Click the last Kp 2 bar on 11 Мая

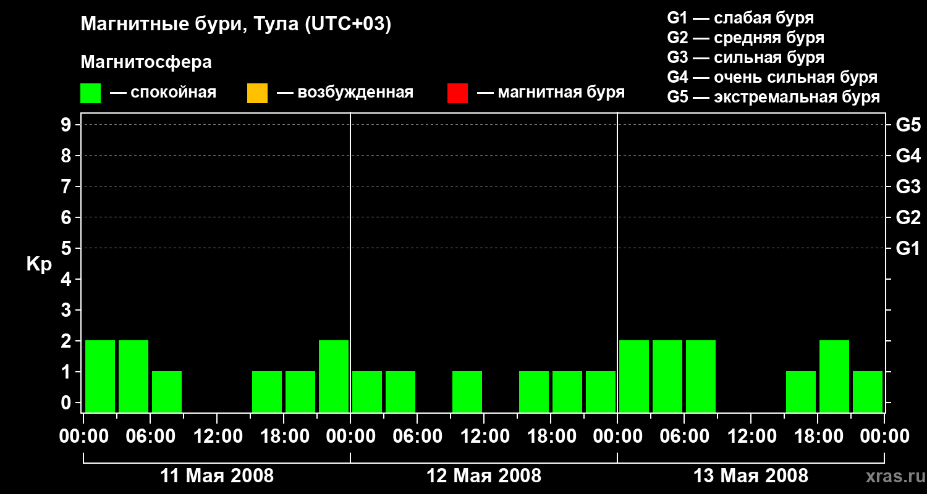coord(334,376)
